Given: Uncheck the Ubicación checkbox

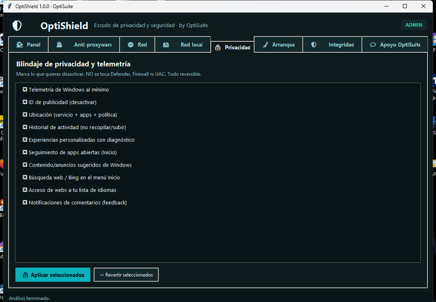Looking at the screenshot, I should click(25, 115).
